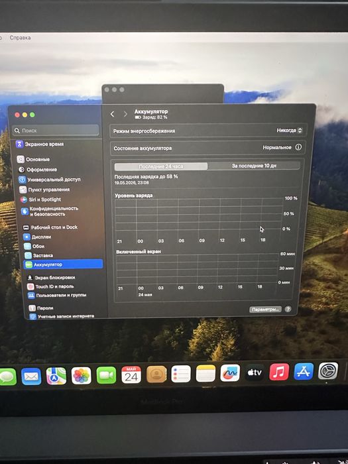
Task: Close the System Settings window red button
Action: [x=17, y=115]
